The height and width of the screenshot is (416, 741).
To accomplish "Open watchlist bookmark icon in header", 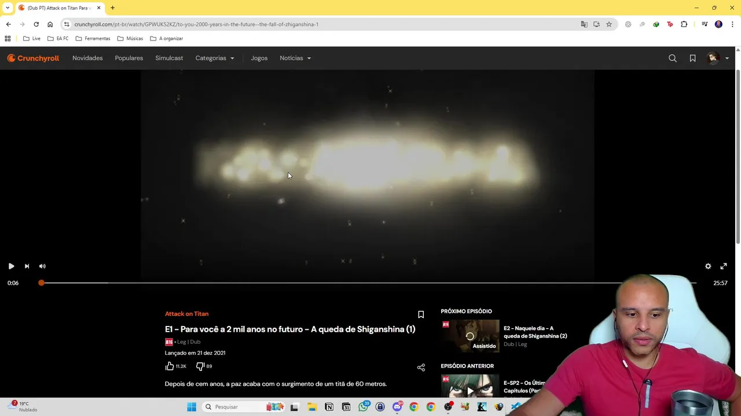I will pyautogui.click(x=692, y=58).
